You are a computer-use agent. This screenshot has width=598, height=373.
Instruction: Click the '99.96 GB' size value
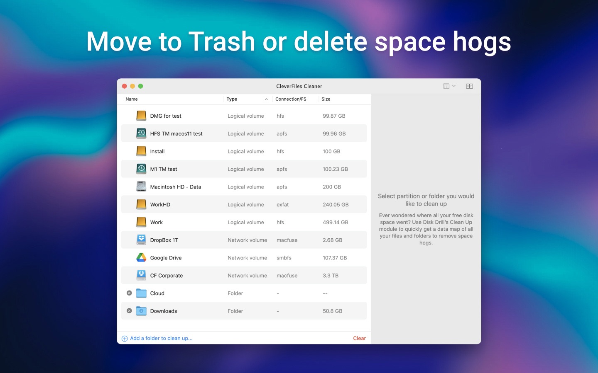tap(334, 133)
